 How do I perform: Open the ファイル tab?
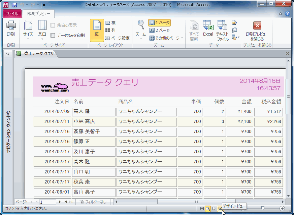click(x=12, y=14)
